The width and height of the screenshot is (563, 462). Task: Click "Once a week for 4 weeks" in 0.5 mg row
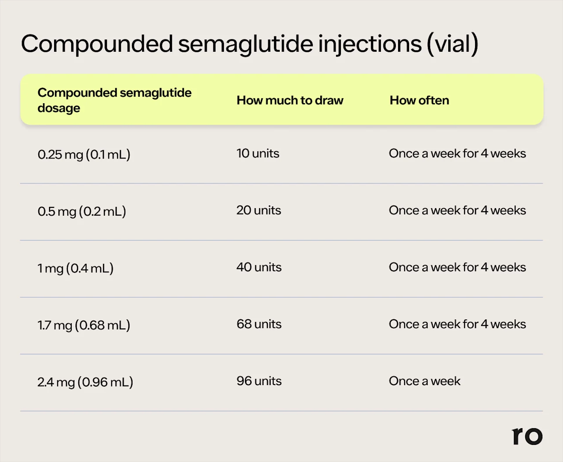point(457,210)
